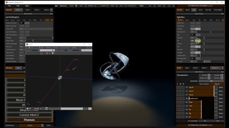Toggle the Shadow switch in lightBox
The width and height of the screenshot is (229, 128).
[195, 29]
